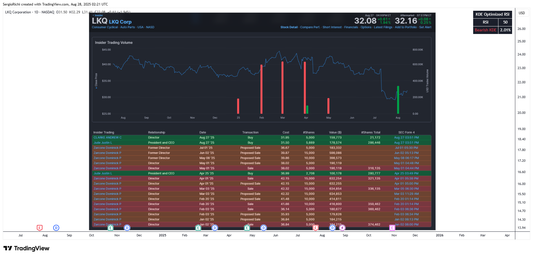533x257 pixels.
Task: Open the Mar 03 11:29 AM SEC filing
Action: coord(406,194)
